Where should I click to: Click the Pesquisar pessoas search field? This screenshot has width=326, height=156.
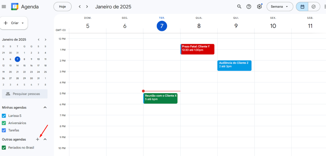(x=25, y=94)
